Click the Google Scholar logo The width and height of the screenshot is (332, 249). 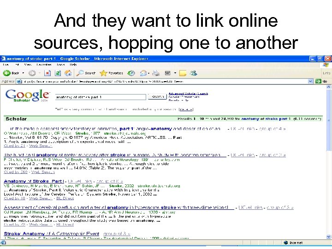click(28, 95)
